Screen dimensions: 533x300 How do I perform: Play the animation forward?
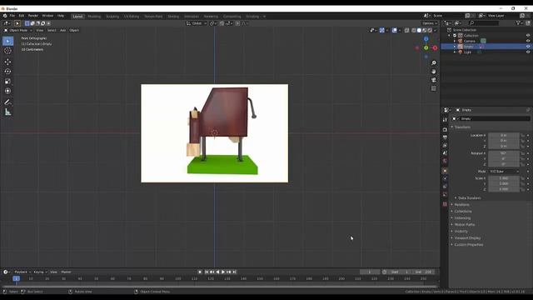click(x=223, y=272)
